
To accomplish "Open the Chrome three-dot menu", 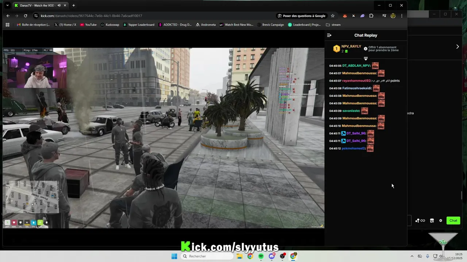I will (402, 16).
